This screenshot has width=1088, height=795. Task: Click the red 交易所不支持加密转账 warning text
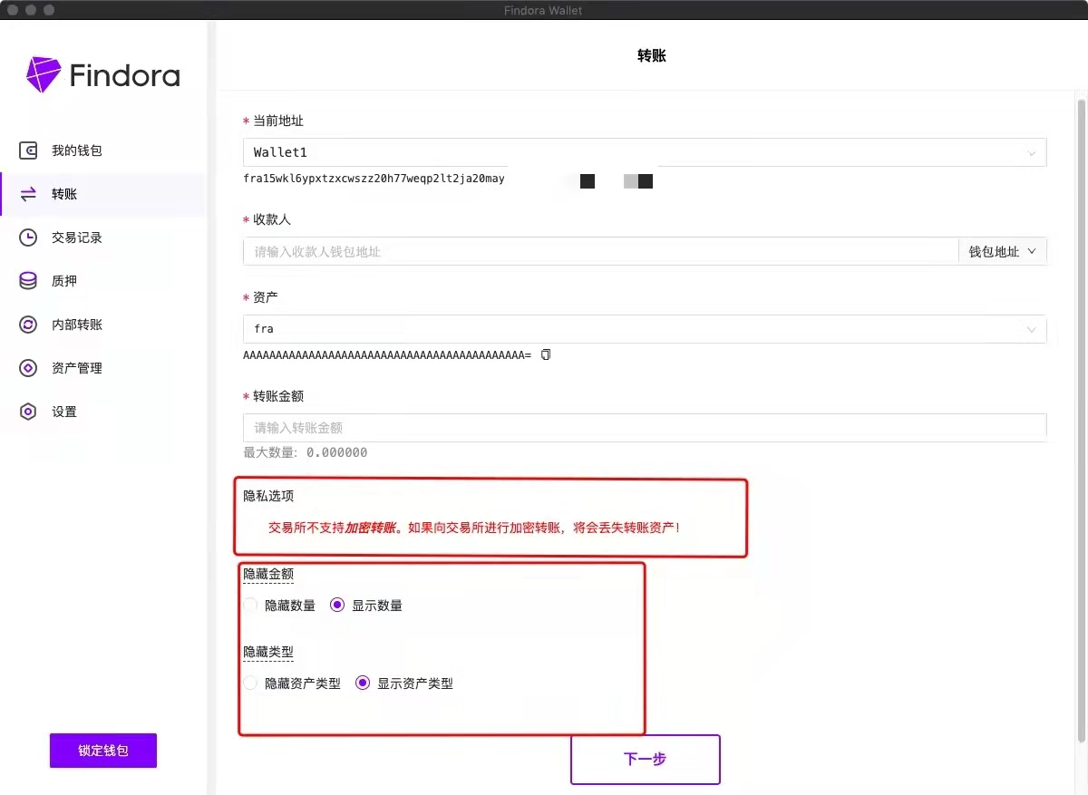tap(474, 527)
